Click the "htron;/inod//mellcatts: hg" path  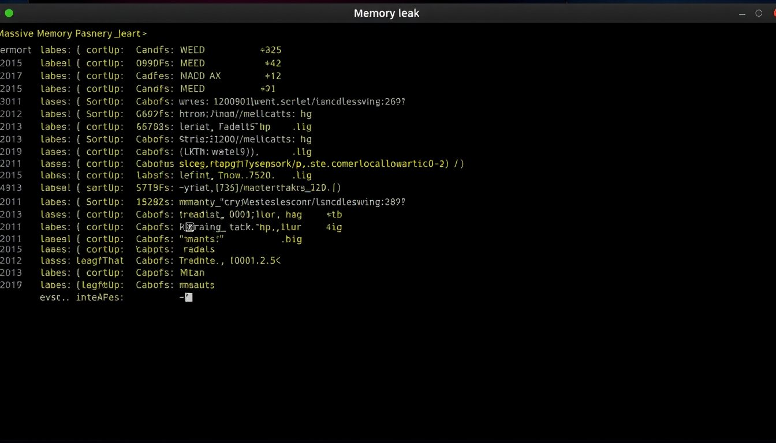click(245, 114)
